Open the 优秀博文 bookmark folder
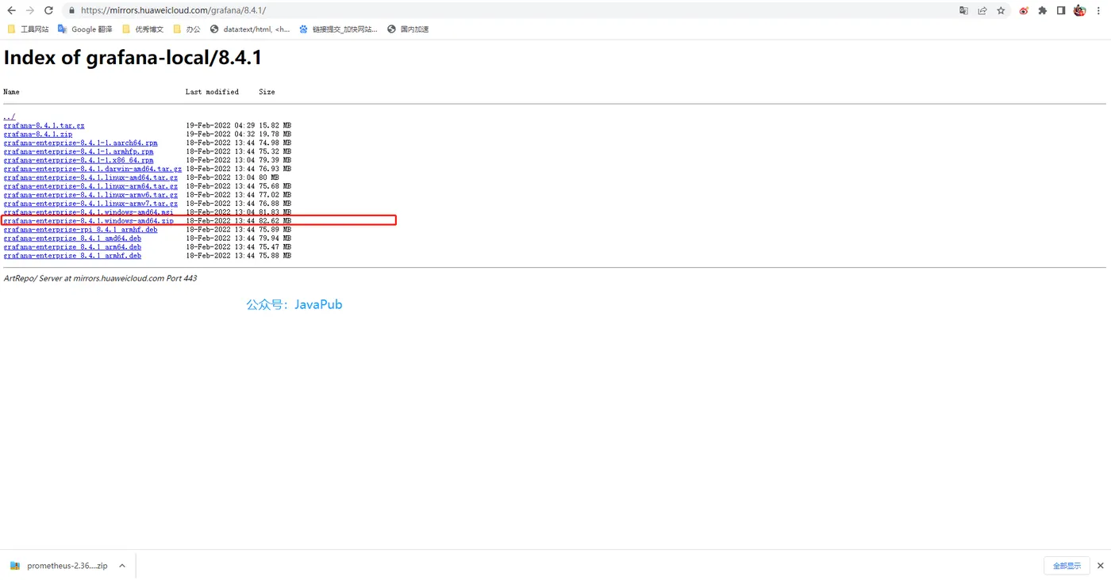 (143, 29)
